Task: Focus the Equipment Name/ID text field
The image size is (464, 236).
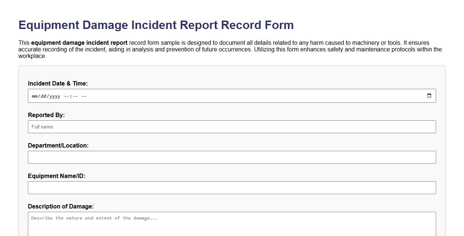Action: pos(147,188)
